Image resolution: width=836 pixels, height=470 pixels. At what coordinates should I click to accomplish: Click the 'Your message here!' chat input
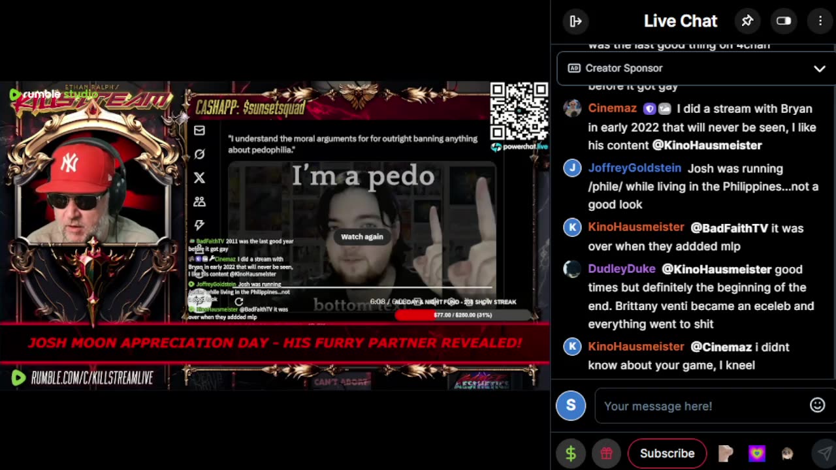[702, 406]
